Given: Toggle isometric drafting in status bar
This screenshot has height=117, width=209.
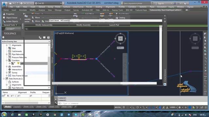Looking at the screenshot, I should point(143,107).
